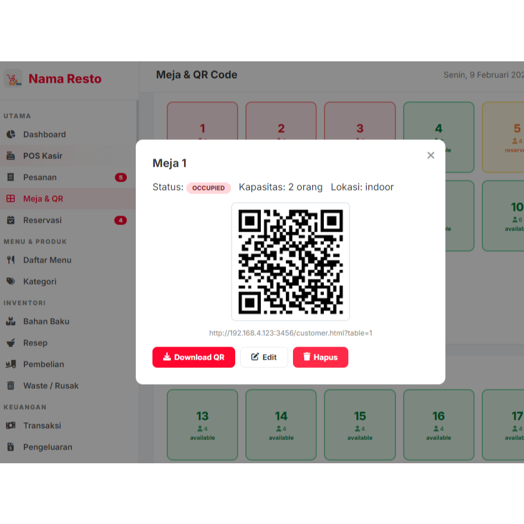The width and height of the screenshot is (524, 524).
Task: Delete table with Hapus button
Action: tap(320, 357)
